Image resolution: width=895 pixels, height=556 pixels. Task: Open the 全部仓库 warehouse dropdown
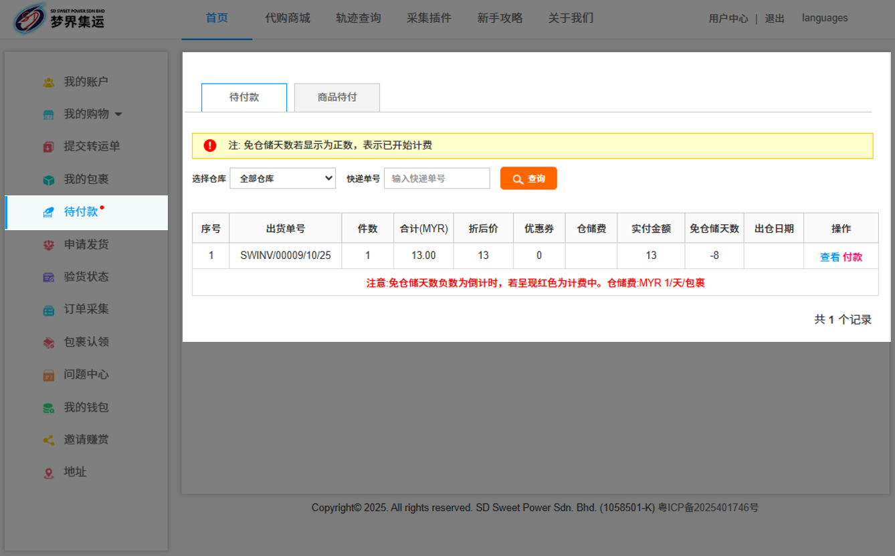[x=282, y=179]
